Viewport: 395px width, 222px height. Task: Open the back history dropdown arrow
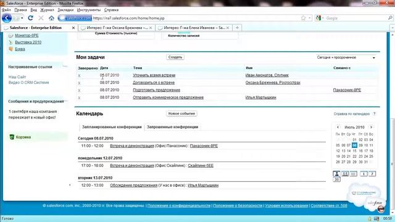[x=22, y=18]
